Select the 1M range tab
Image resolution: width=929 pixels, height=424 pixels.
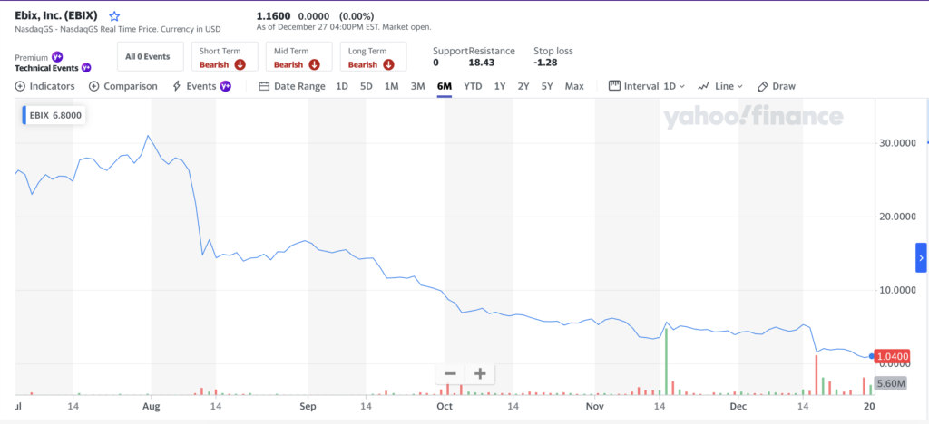tap(391, 86)
